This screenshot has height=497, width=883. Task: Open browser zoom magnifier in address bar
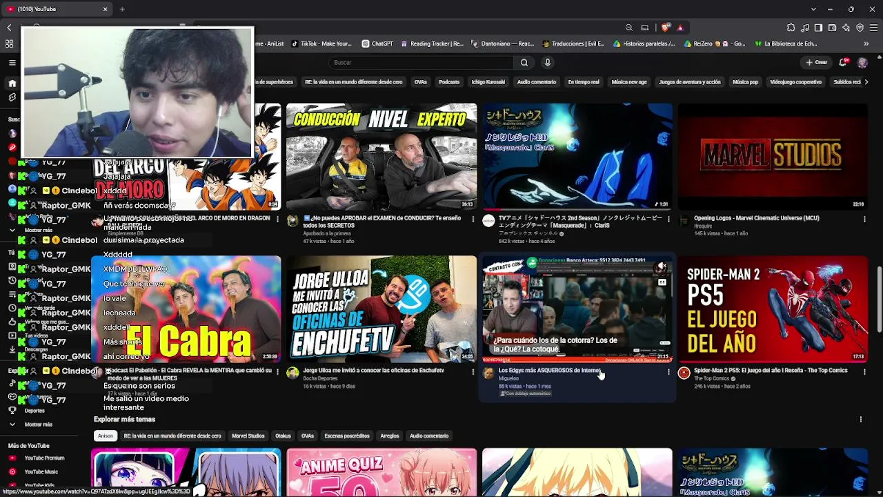[x=629, y=28]
